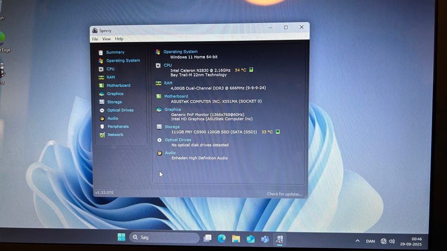447x251 pixels.
Task: Click the DAN language indicator
Action: pos(370,241)
